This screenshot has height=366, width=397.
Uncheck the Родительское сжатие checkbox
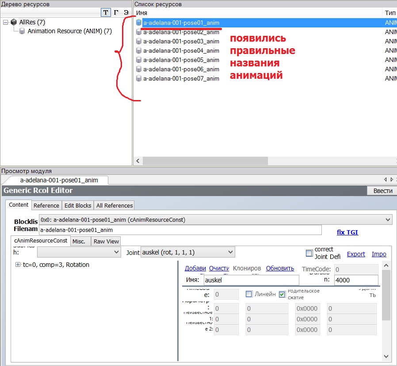(x=282, y=294)
